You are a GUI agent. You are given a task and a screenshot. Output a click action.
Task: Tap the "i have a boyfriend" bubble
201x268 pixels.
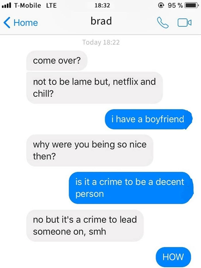pyautogui.click(x=148, y=119)
